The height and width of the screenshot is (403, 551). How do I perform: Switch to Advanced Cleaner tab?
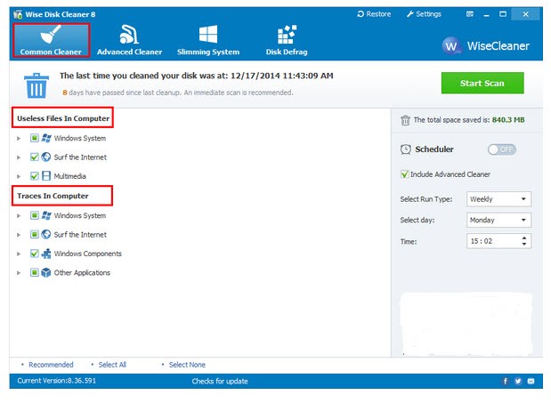tap(129, 40)
